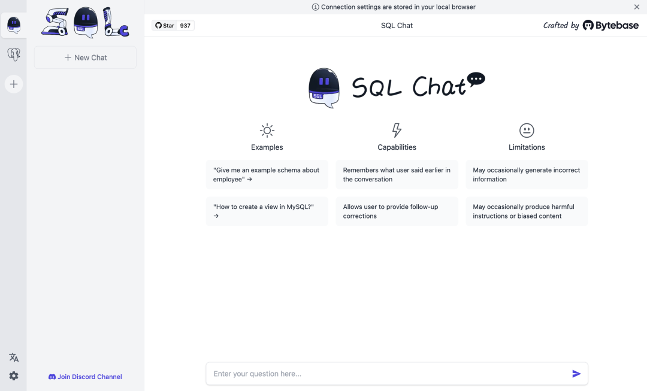647x391 pixels.
Task: Click the Limitations face icon
Action: (527, 131)
